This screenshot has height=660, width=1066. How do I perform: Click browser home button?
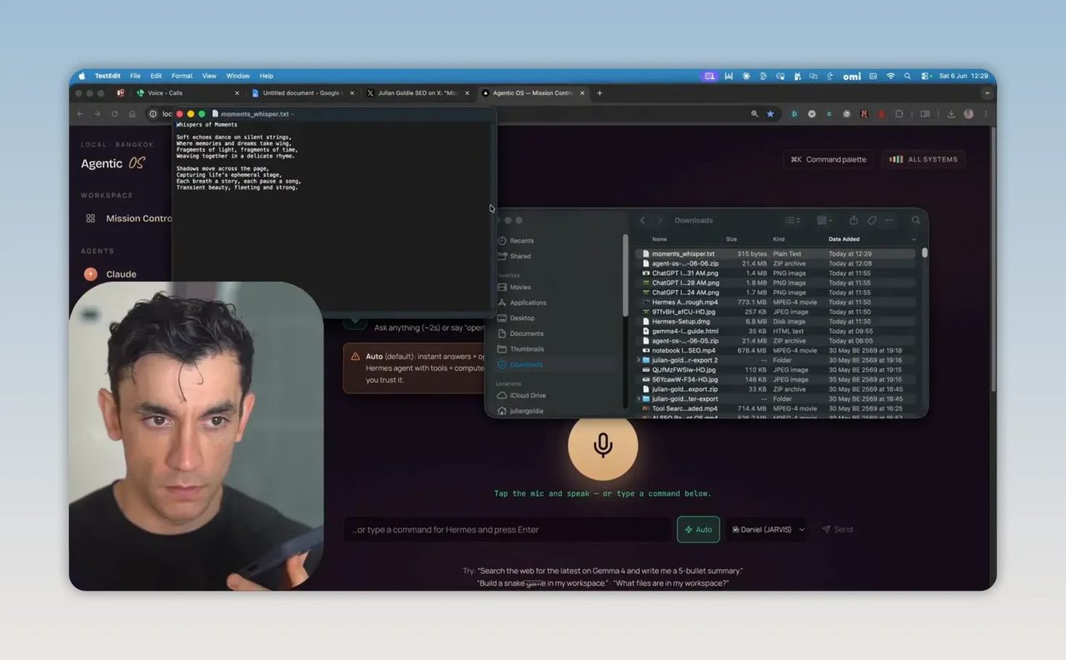pyautogui.click(x=132, y=113)
